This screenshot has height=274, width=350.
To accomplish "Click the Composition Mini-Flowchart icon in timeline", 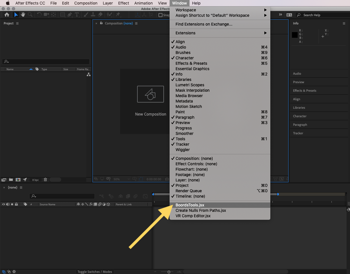I will [x=102, y=196].
